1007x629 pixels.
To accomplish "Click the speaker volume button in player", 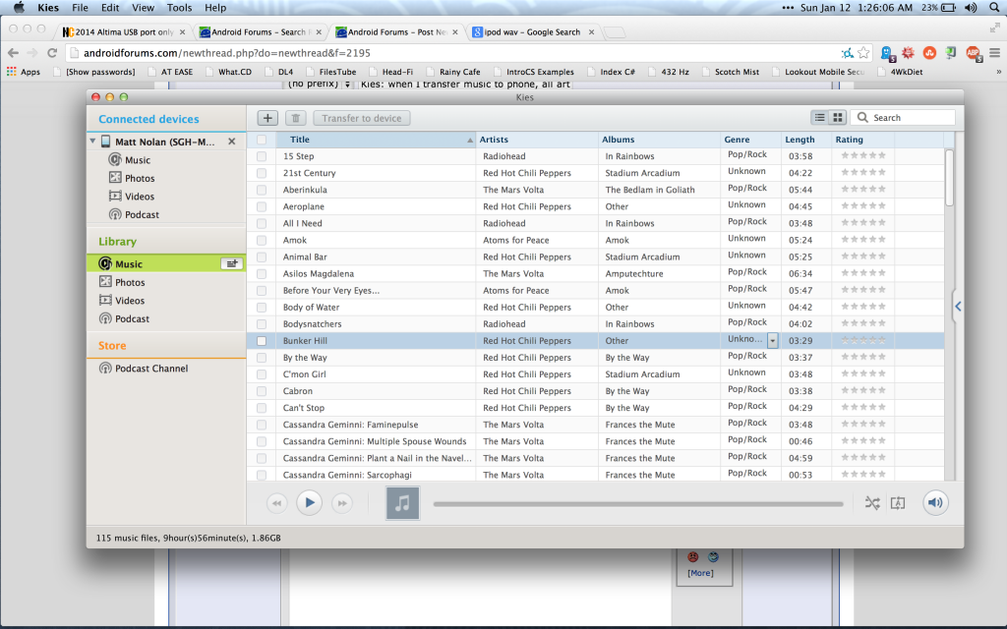I will click(936, 502).
